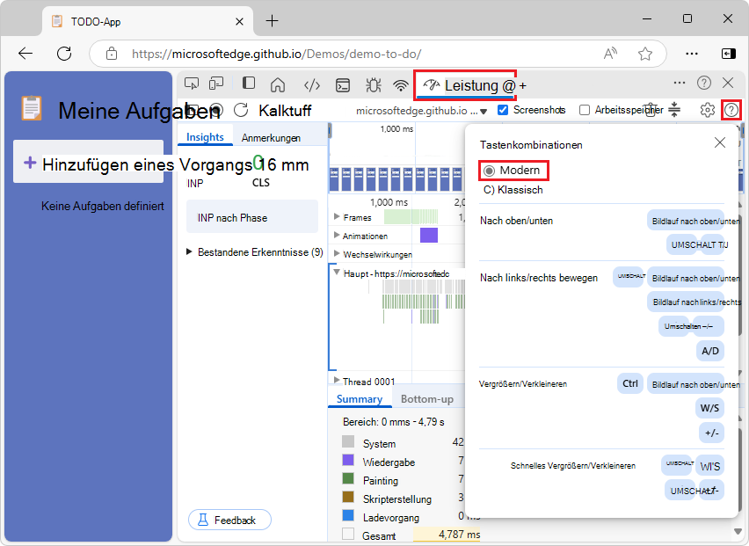Toggle the device emulation tool
749x546 pixels.
(215, 84)
